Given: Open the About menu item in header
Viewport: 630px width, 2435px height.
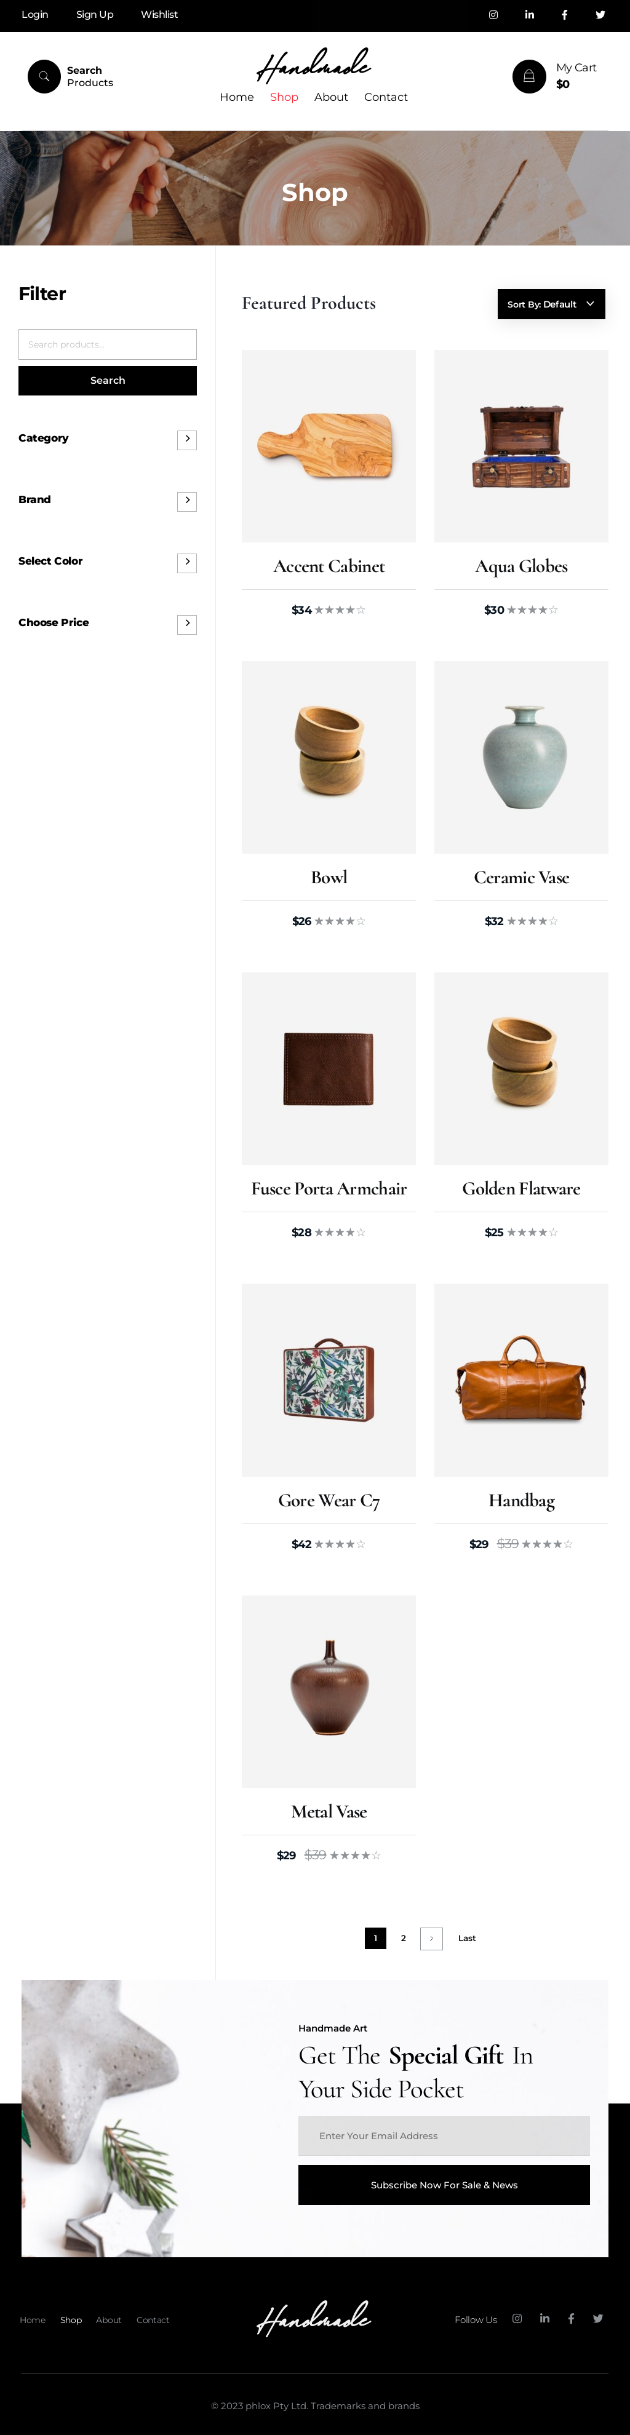Looking at the screenshot, I should pyautogui.click(x=331, y=97).
